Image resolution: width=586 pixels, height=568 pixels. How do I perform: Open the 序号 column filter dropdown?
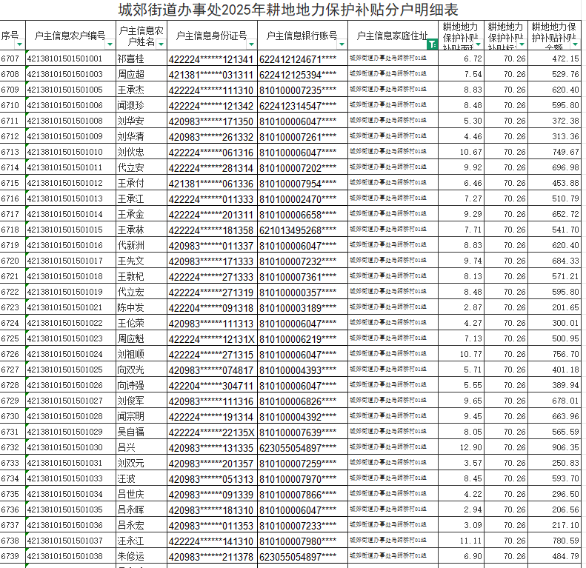(19, 44)
